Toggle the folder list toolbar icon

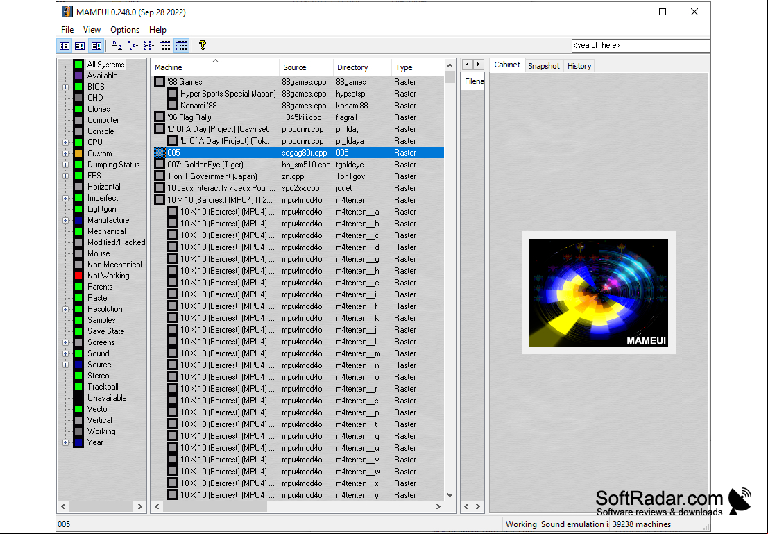click(65, 46)
